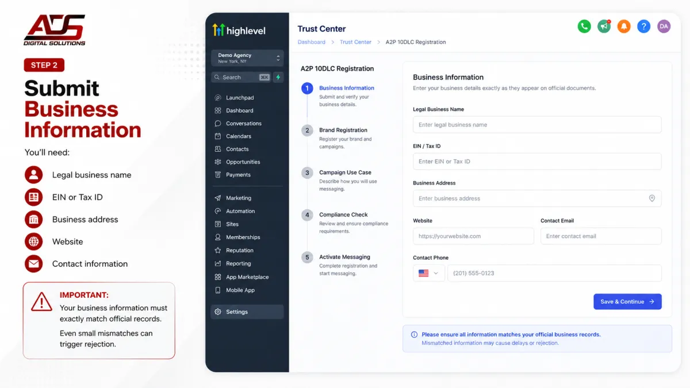Click the Dashboard grid icon in sidebar
The width and height of the screenshot is (690, 388).
tap(218, 110)
